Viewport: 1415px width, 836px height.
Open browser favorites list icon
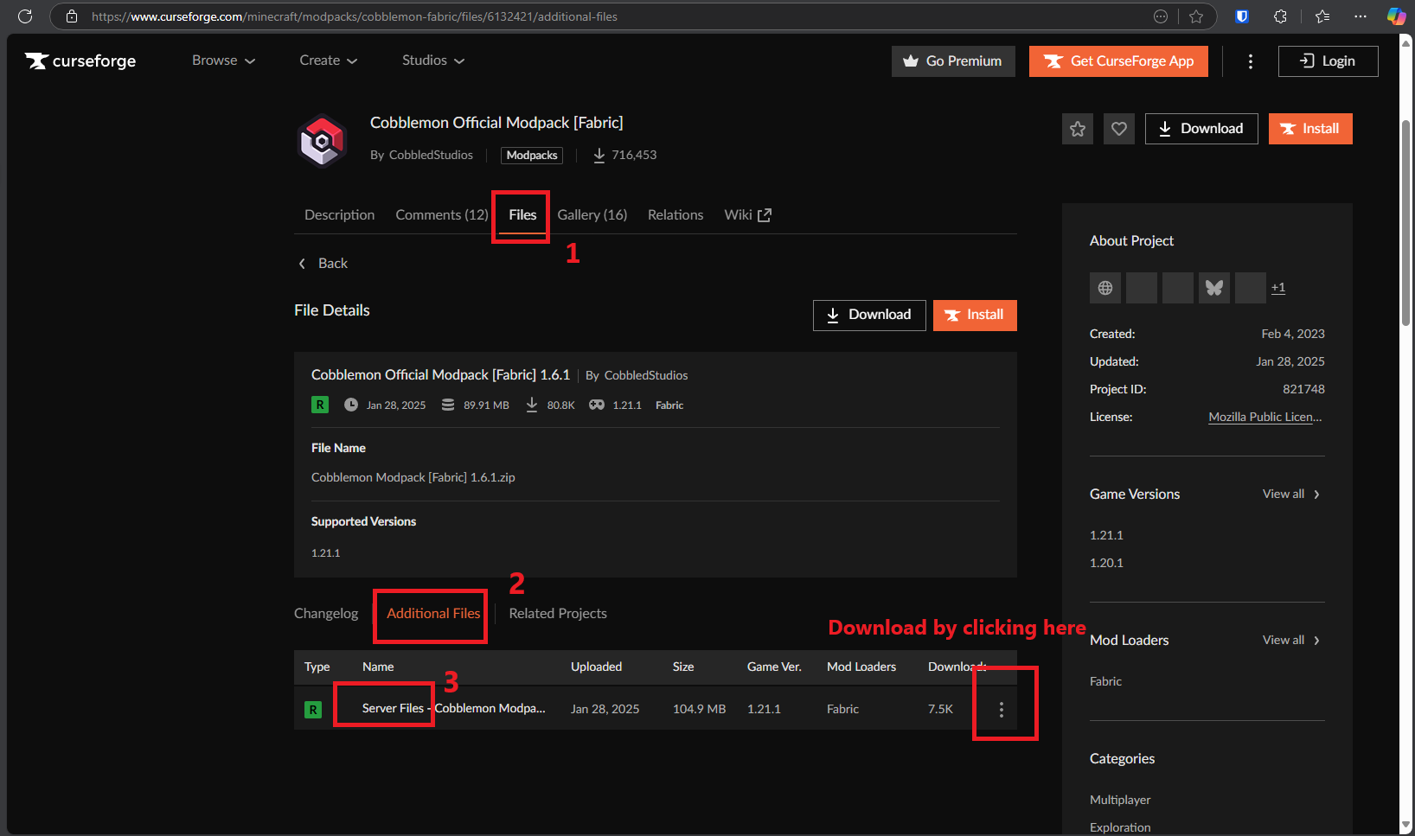pyautogui.click(x=1322, y=16)
